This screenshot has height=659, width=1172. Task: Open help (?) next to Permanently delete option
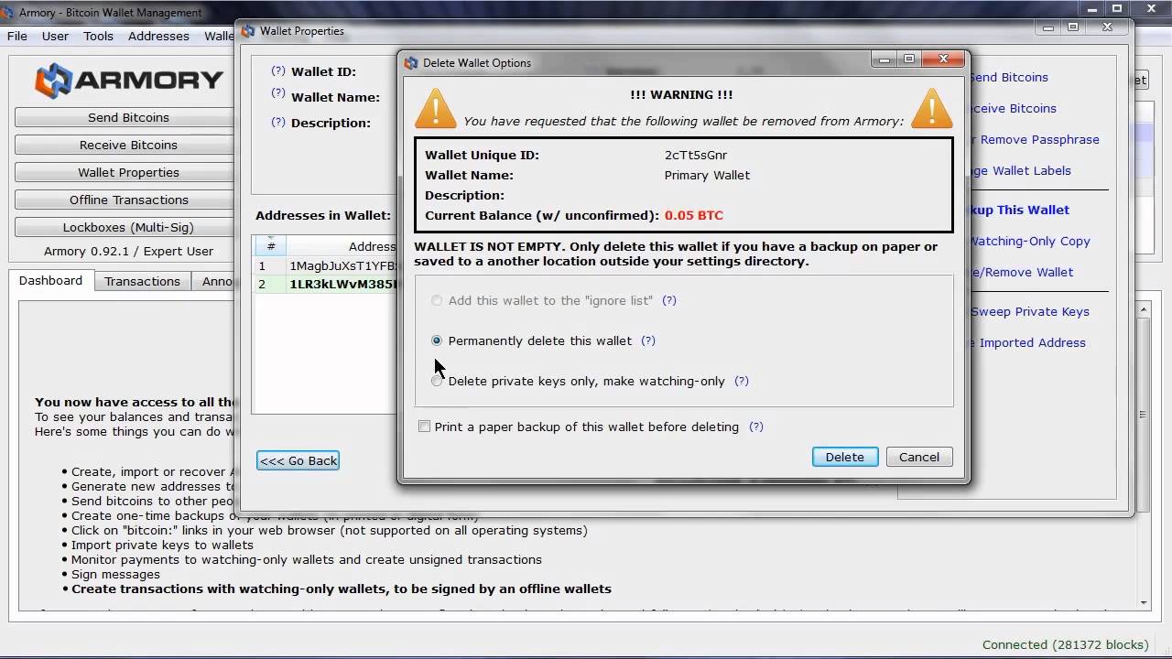point(648,340)
